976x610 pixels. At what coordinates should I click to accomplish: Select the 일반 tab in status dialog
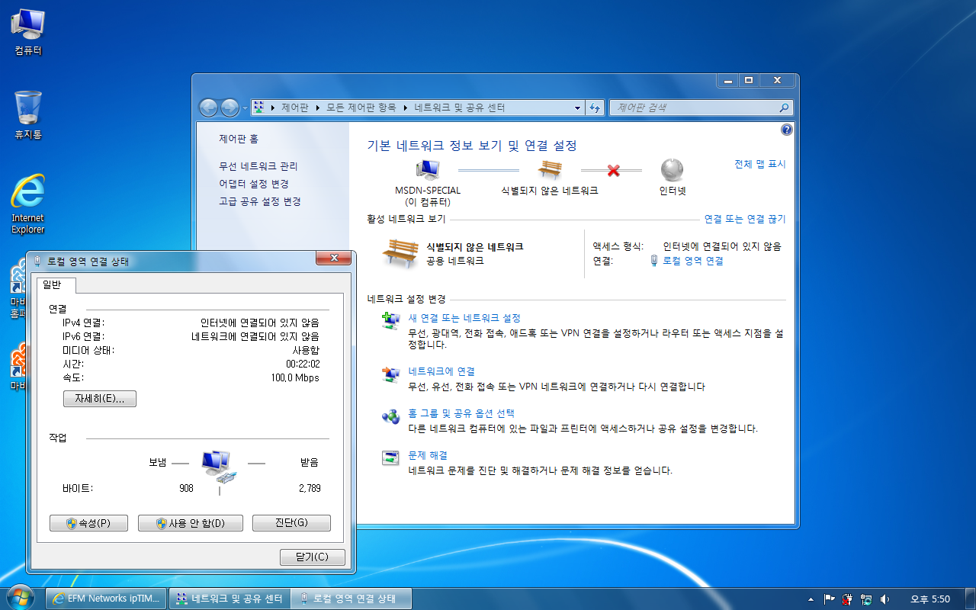(x=56, y=284)
